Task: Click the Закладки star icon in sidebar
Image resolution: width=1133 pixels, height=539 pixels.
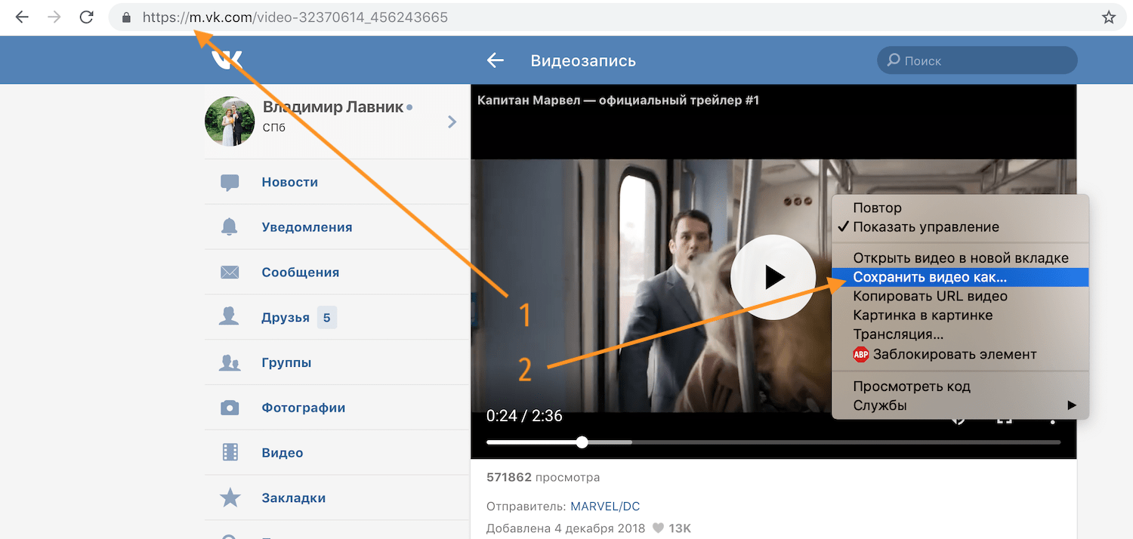Action: [x=230, y=497]
